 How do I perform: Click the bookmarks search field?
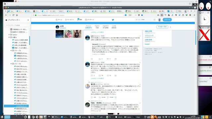point(17,25)
